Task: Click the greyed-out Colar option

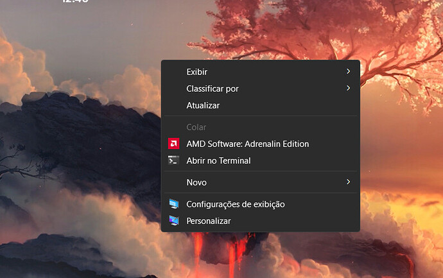Action: point(196,127)
